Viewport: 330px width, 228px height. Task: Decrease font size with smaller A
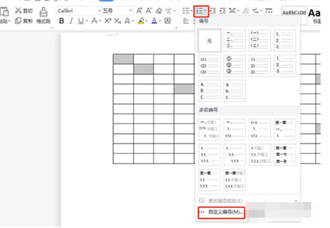click(149, 10)
